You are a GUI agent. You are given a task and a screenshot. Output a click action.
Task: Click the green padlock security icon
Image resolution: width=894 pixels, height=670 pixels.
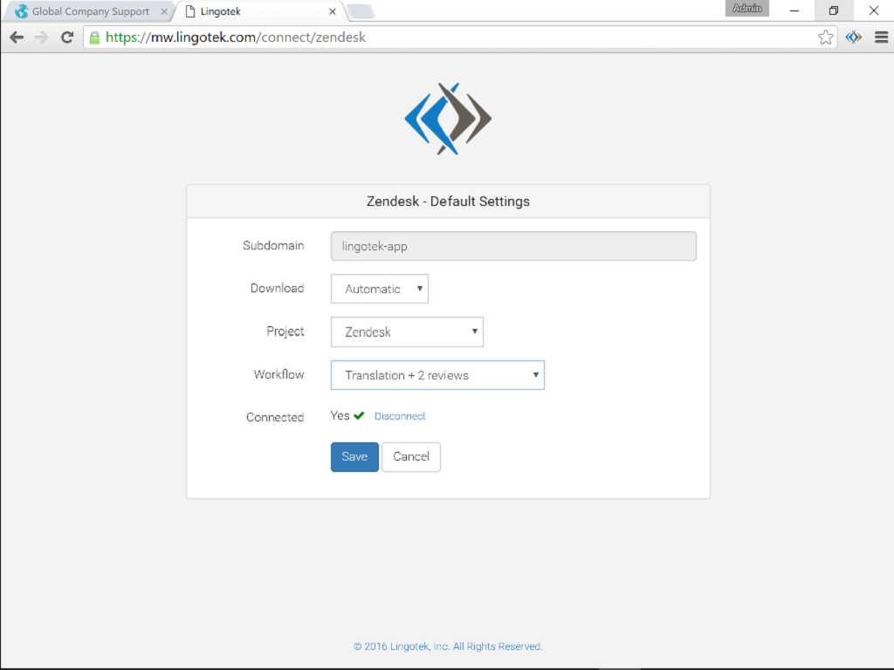pos(94,38)
